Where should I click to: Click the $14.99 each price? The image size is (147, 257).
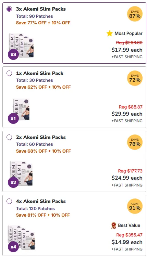tap(127, 242)
